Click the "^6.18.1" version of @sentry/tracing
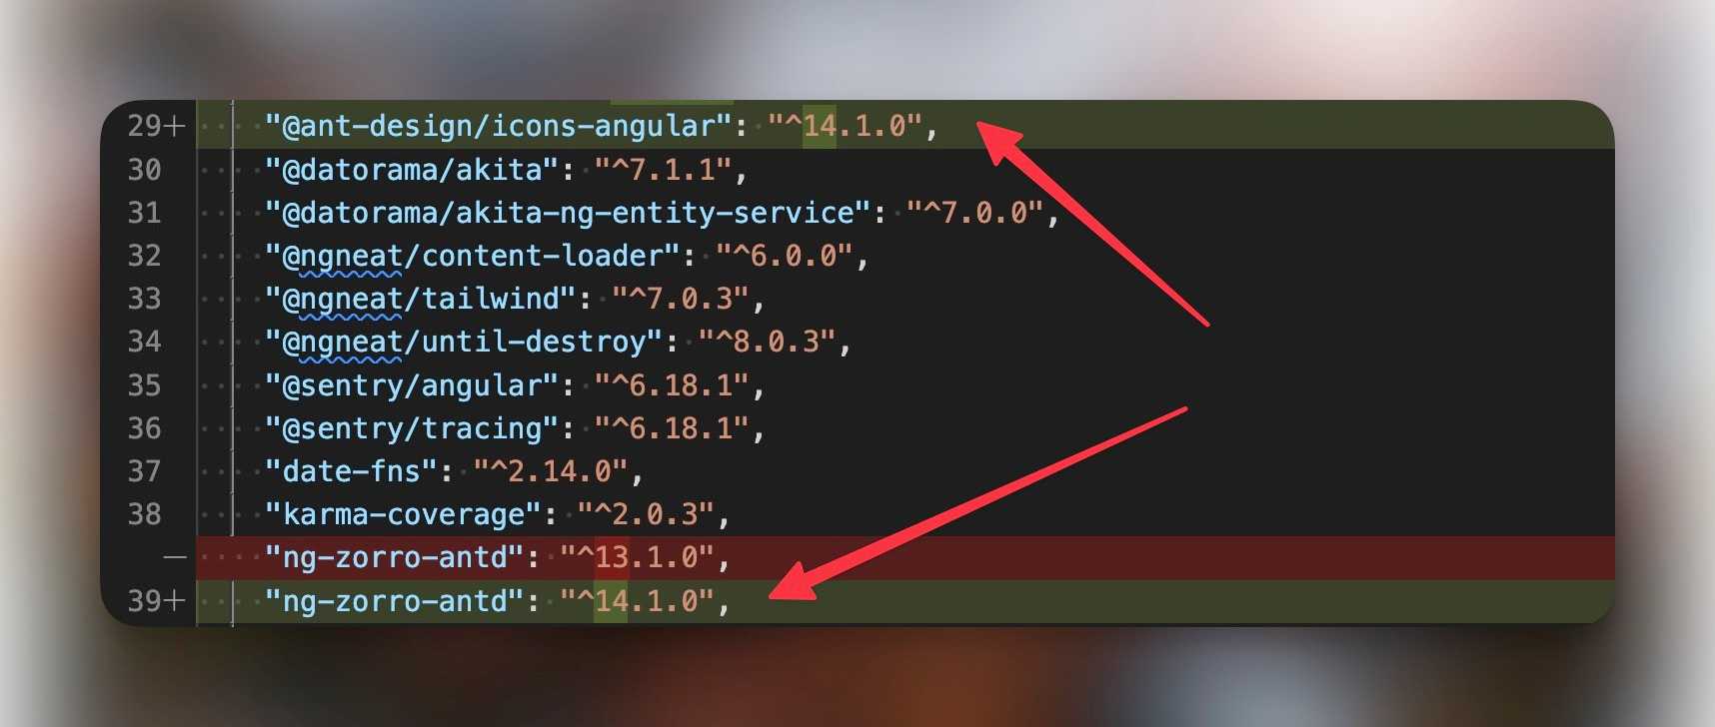Viewport: 1715px width, 727px height. tap(672, 428)
